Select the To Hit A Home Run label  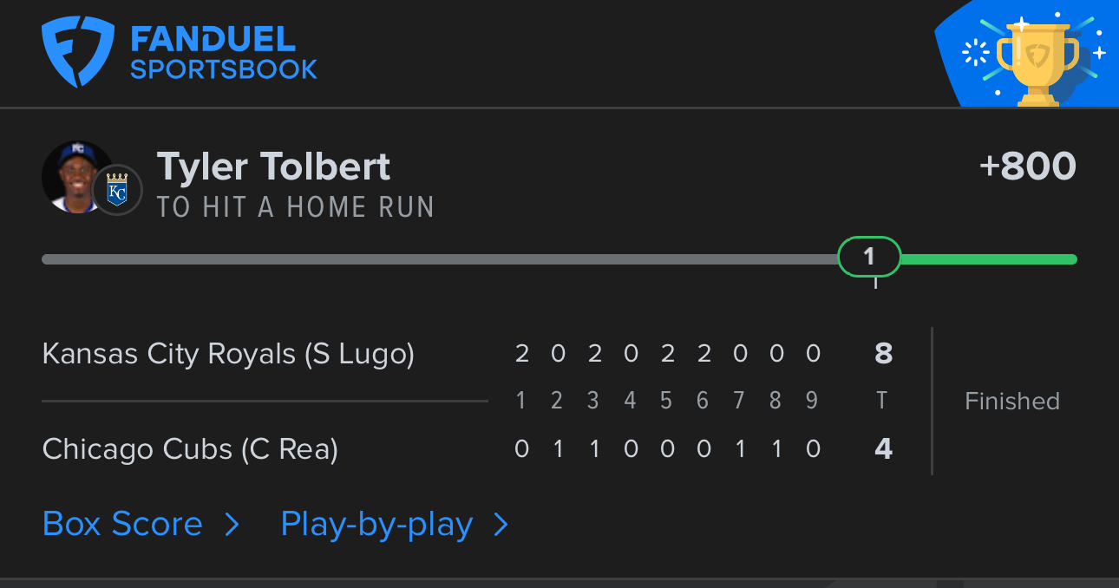coord(295,207)
